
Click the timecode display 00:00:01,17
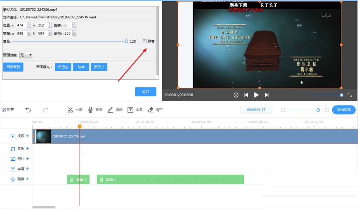point(256,110)
